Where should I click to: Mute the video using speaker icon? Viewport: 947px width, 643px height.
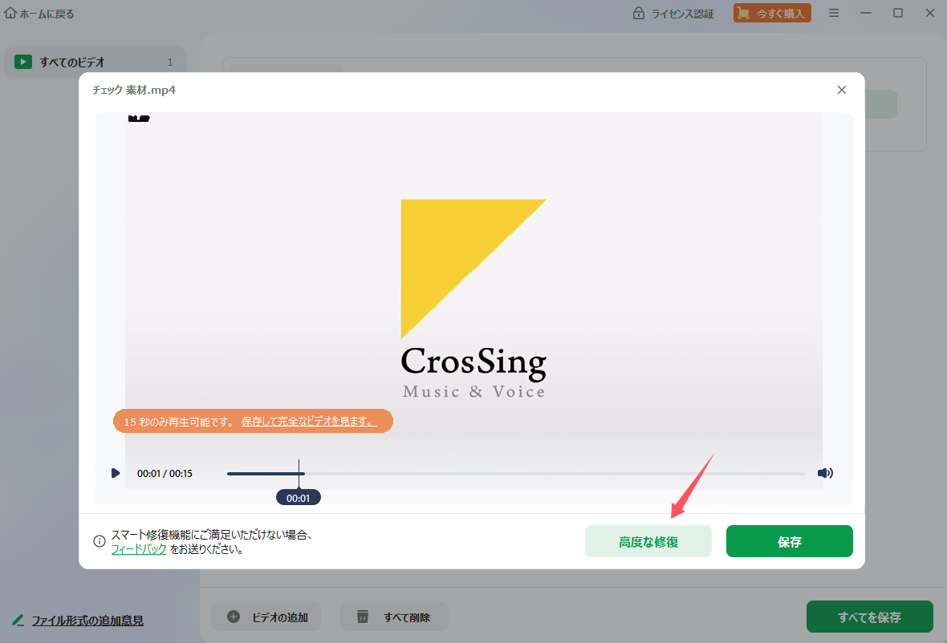tap(824, 473)
